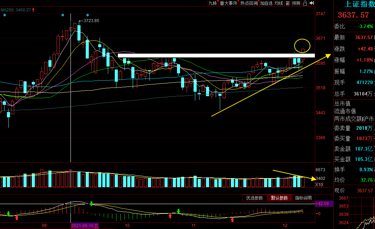
Task: Click the 3747 price axis label
Action: click(x=320, y=13)
